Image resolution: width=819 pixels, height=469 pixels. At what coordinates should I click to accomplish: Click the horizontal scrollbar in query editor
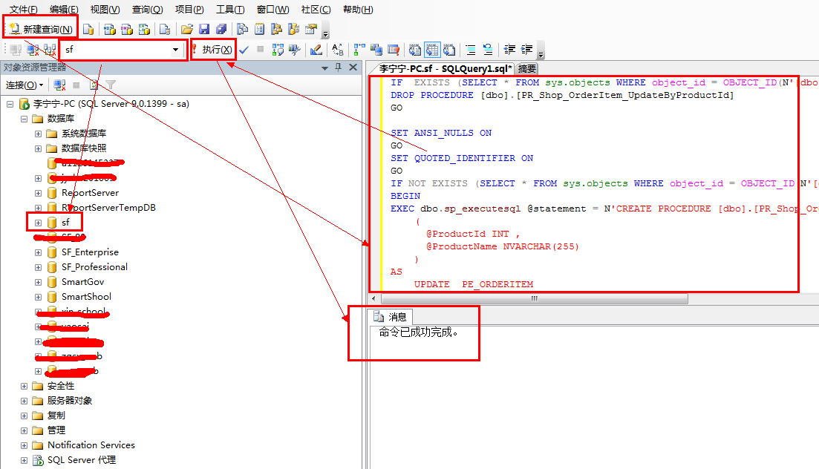click(533, 299)
